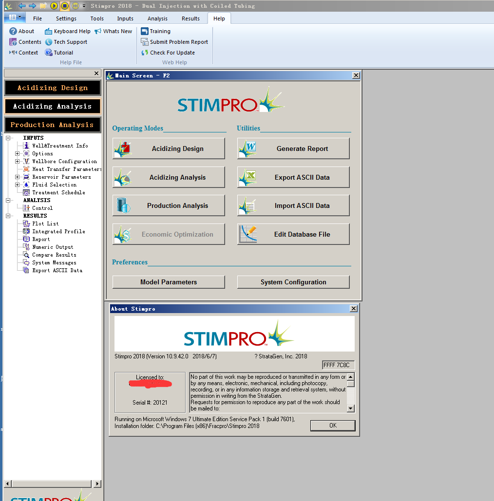Open the Settings ribbon tab
Viewport: 494px width, 501px height.
(x=66, y=19)
